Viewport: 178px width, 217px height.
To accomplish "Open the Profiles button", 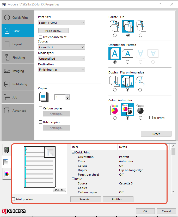I will 118,199.
